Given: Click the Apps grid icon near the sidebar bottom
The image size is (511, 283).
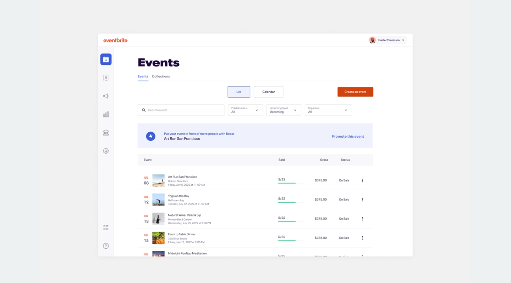Looking at the screenshot, I should [106, 227].
